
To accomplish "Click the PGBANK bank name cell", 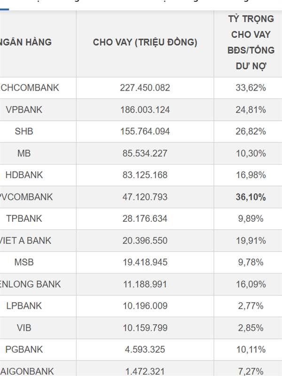I will [x=24, y=350].
